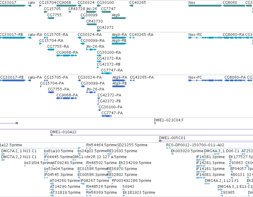Open the "DMG7A.2_1.N13.C1" feature label

click(19, 151)
